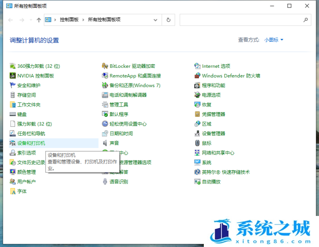Open 文件历史记录 link
Screen dimensions: 319x247
pyautogui.click(x=31, y=162)
